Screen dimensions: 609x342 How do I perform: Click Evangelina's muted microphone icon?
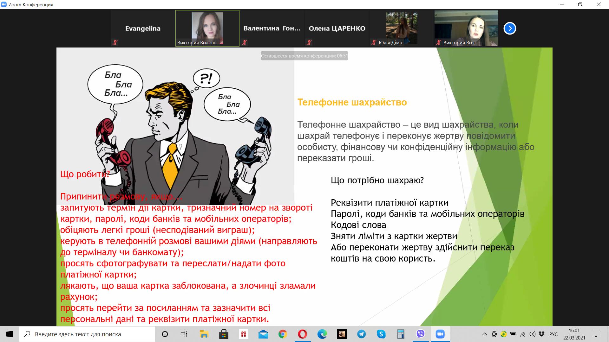(x=115, y=42)
